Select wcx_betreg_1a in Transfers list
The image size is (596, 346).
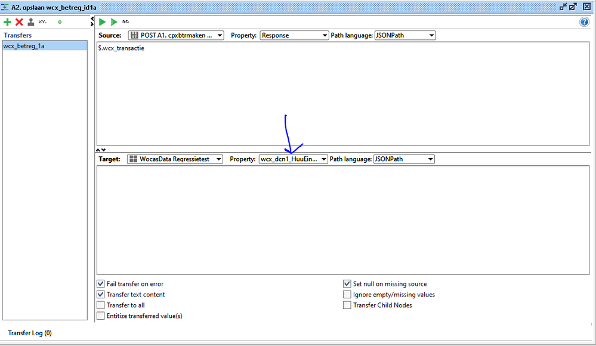(x=45, y=46)
